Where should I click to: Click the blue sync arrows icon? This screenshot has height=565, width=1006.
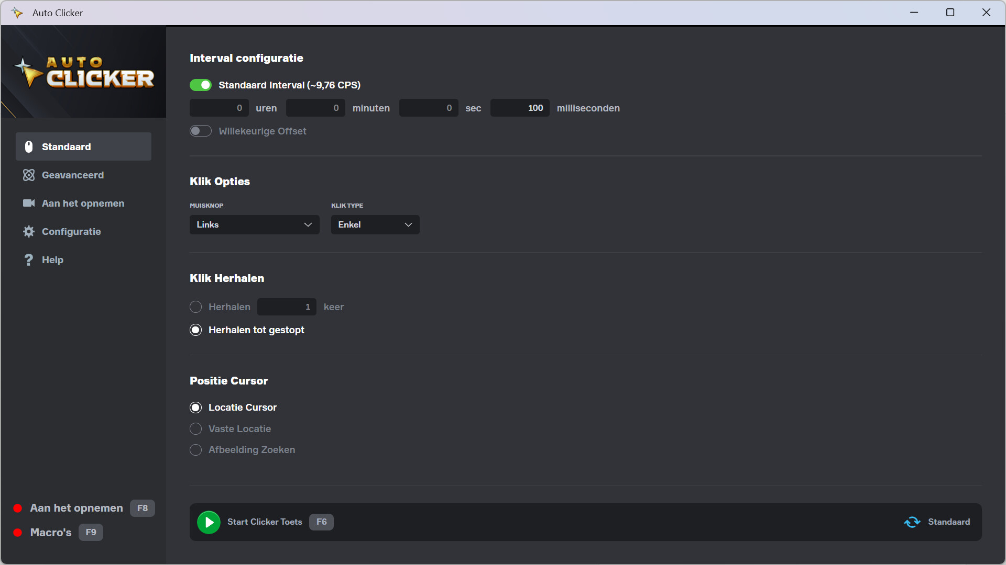pos(912,522)
